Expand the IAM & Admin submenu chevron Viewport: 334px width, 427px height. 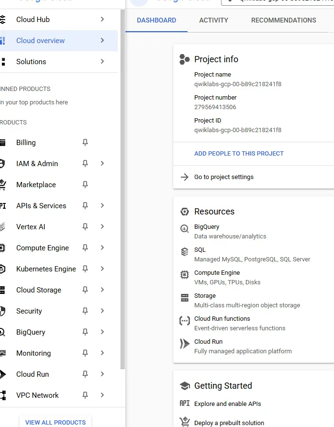(x=102, y=163)
